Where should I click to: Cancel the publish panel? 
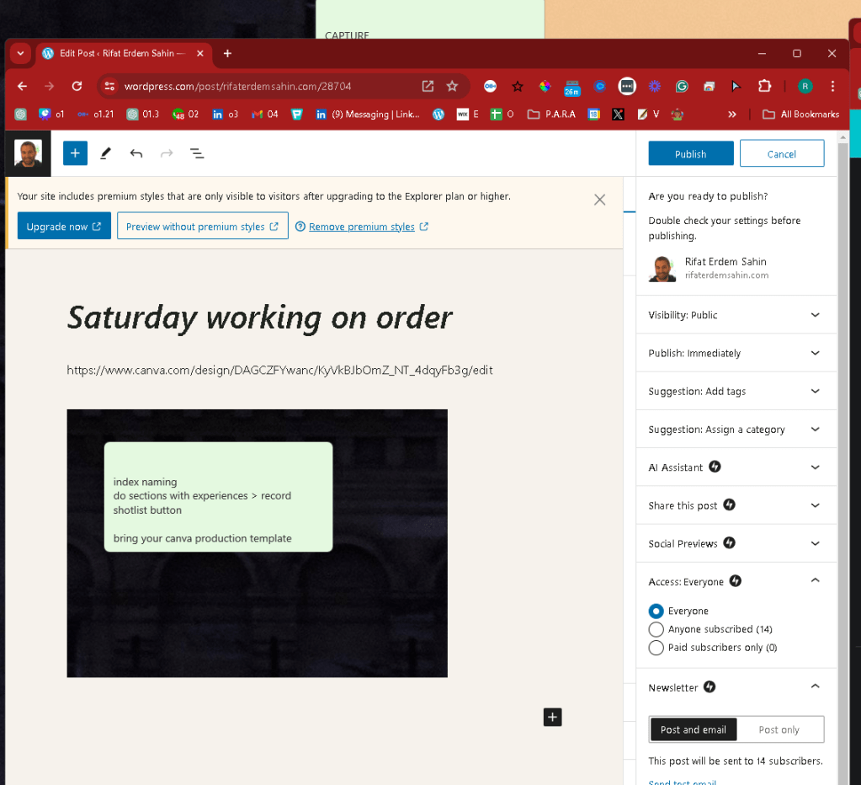tap(781, 153)
